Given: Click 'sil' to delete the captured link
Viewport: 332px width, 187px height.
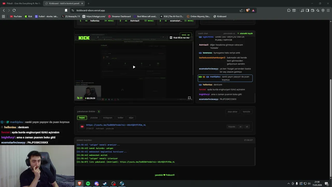Looking at the screenshot, I should coord(247,127).
